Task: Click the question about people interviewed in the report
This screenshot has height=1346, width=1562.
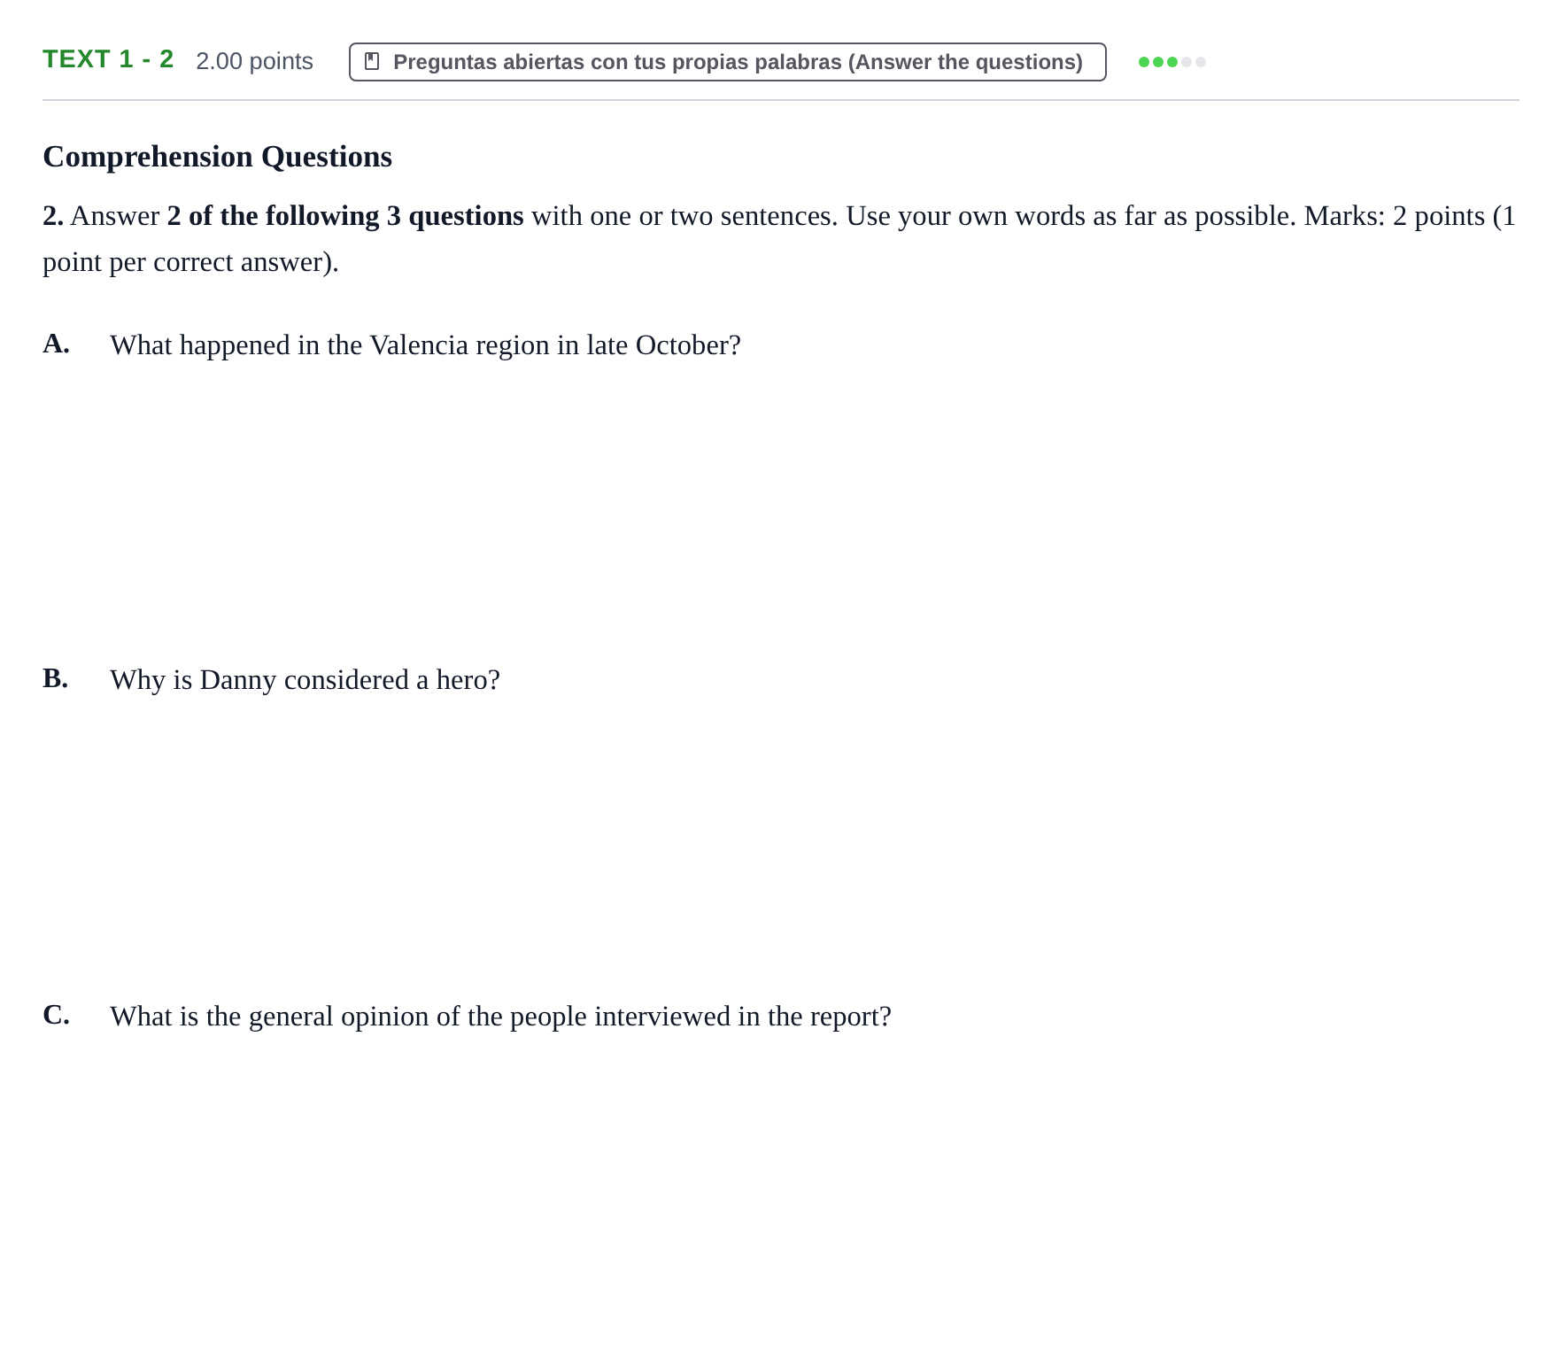Action: (500, 1017)
